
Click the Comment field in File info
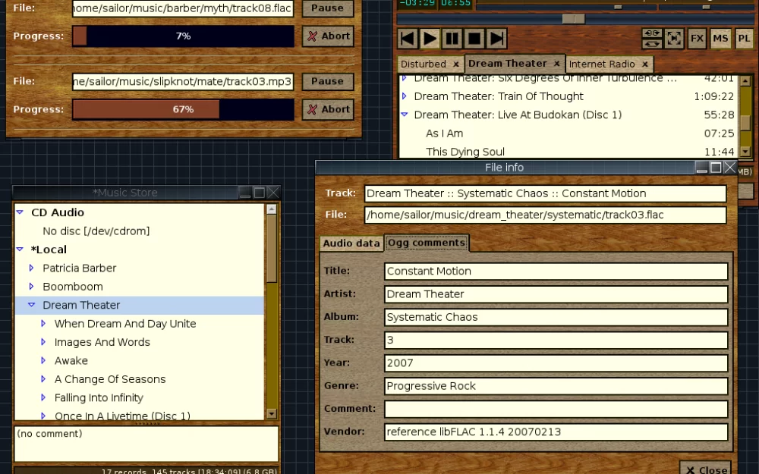(556, 409)
